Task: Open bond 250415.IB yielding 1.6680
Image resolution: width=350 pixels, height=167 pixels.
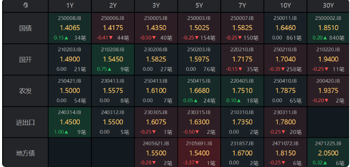Action: pyautogui.click(x=199, y=91)
